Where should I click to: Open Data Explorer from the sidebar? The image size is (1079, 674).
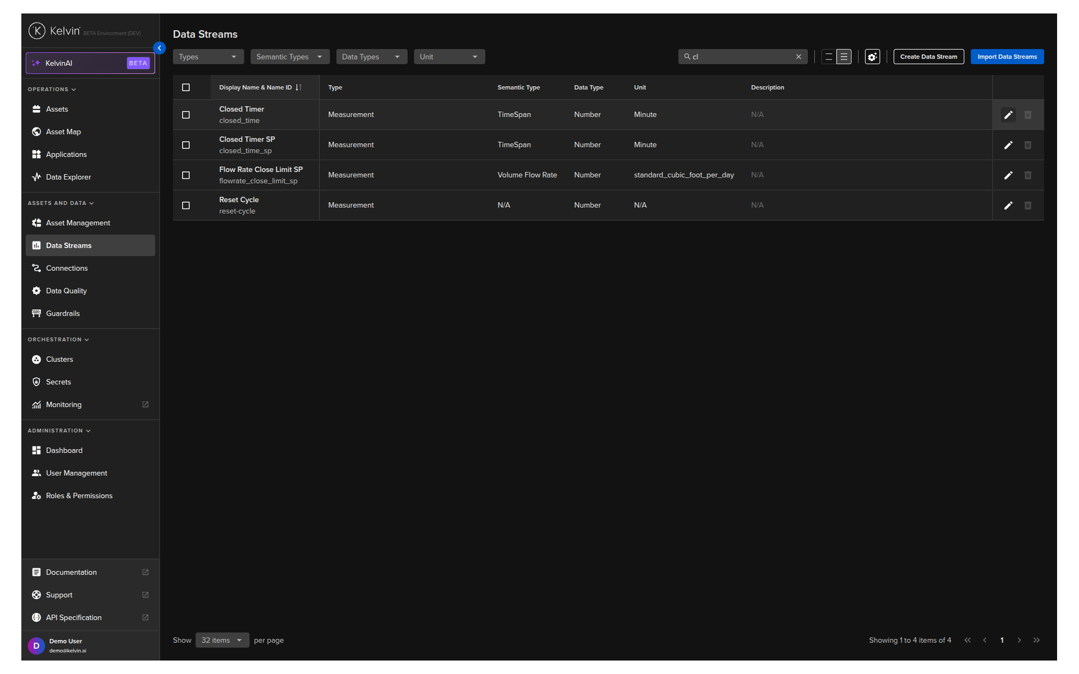pyautogui.click(x=68, y=176)
